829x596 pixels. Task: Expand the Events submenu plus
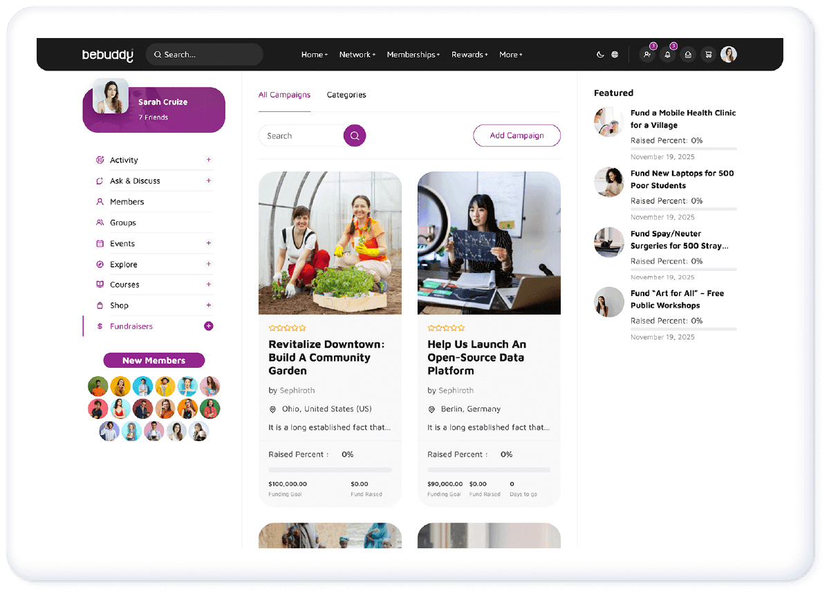click(209, 243)
